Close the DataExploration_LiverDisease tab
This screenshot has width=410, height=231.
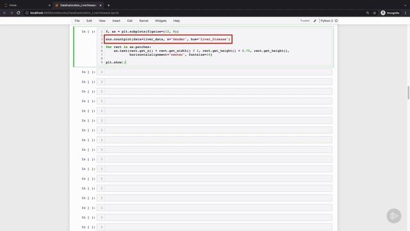[x=101, y=5]
